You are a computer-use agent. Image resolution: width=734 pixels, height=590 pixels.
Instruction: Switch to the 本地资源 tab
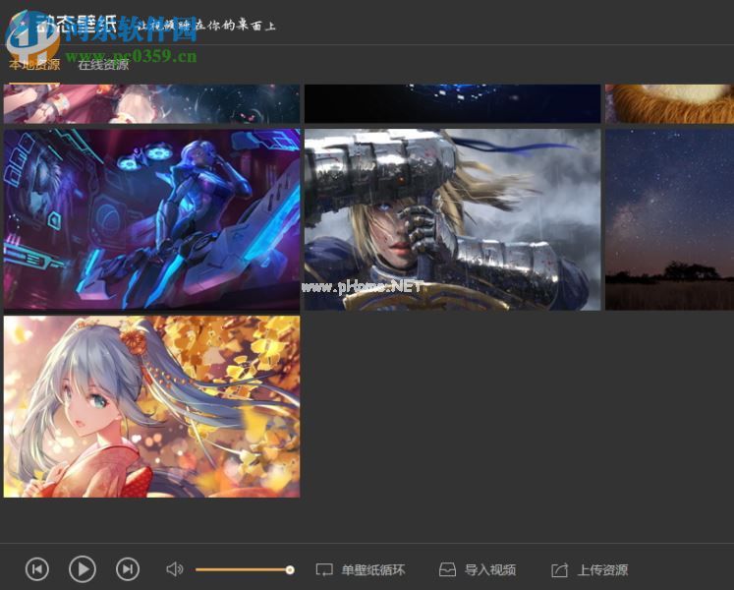[34, 65]
